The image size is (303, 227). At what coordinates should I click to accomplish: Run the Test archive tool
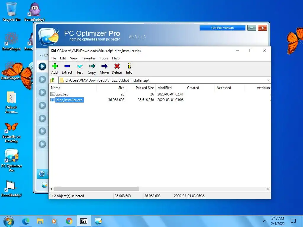click(x=79, y=69)
